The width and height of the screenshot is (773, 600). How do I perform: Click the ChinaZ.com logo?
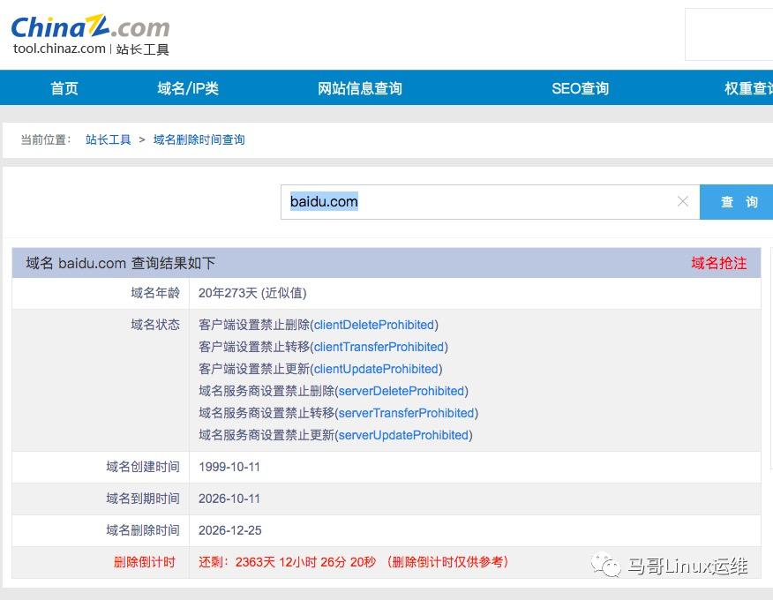click(x=90, y=26)
